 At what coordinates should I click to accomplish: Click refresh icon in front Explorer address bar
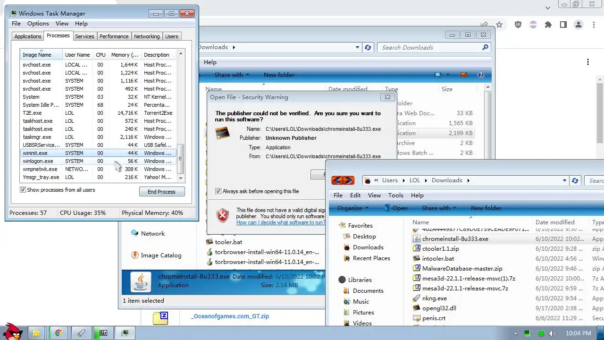coord(575,180)
